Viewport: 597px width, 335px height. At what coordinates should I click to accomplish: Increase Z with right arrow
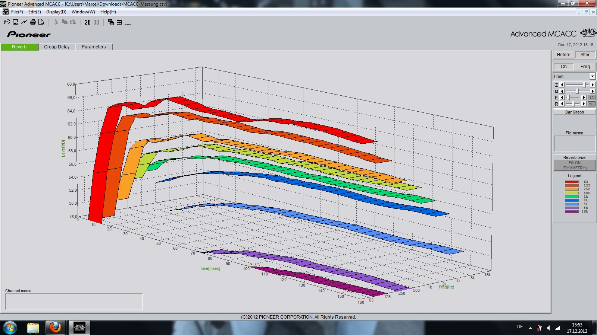(593, 85)
